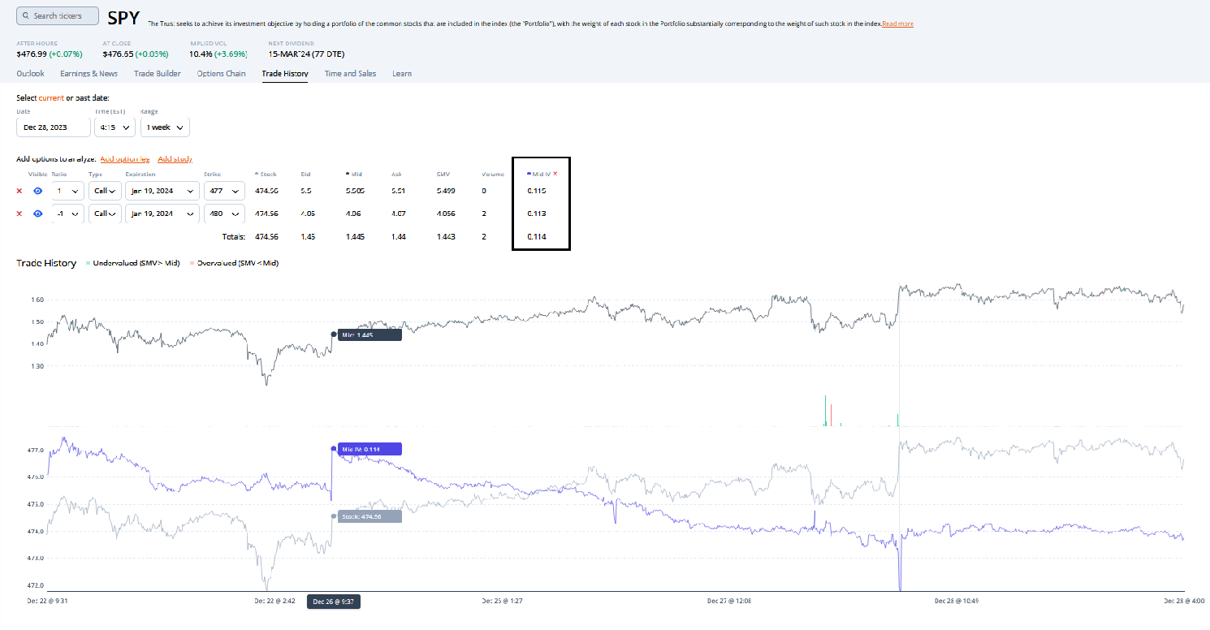1210x630 pixels.
Task: Open Expiration dropdown in the 477 strike row
Action: (162, 191)
